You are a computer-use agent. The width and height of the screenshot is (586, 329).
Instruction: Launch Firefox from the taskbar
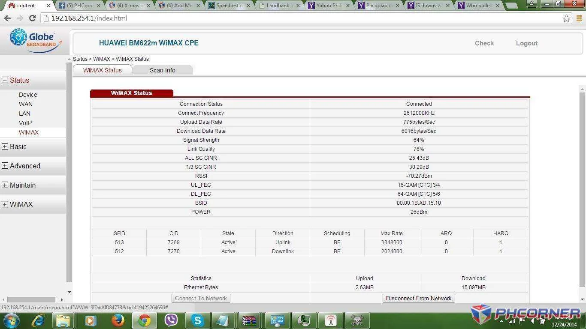[x=118, y=320]
